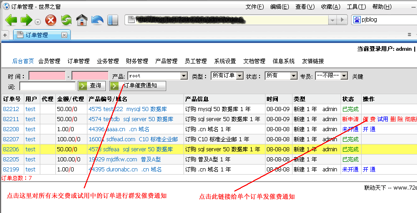Click 产品编号/域名 column header
The height and width of the screenshot is (213, 417).
click(108, 99)
